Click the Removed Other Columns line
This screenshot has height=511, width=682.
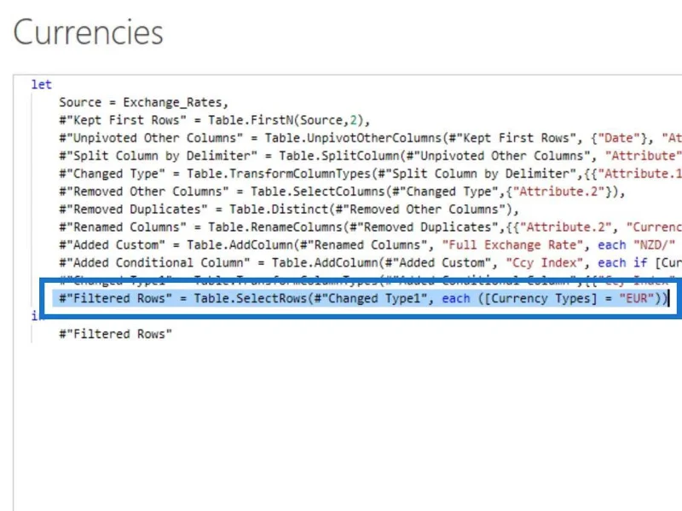(343, 192)
